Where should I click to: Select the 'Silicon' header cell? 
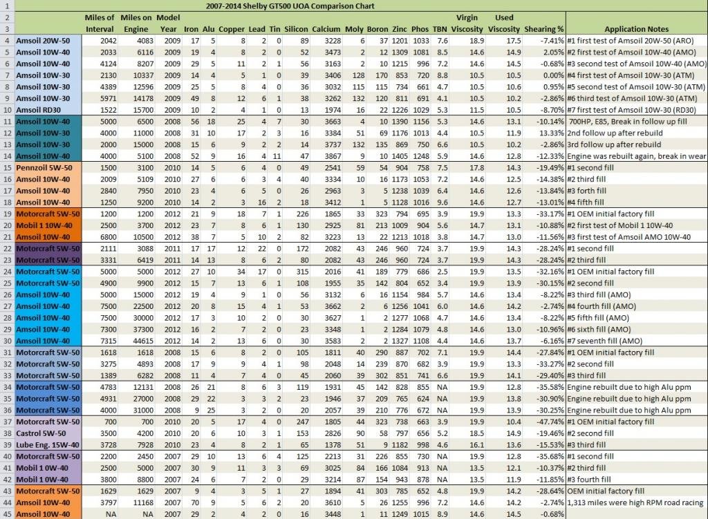click(x=296, y=29)
